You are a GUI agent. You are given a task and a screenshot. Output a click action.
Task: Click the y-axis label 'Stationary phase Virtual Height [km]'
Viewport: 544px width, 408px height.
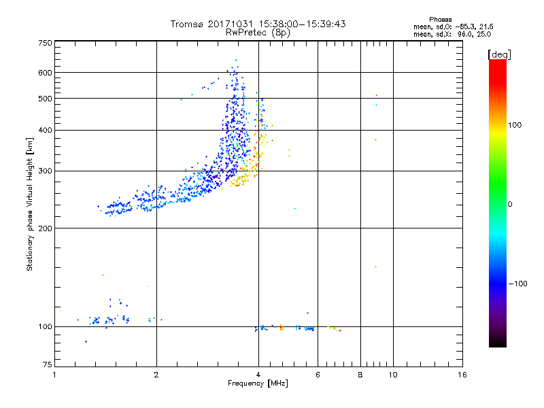[x=30, y=205]
